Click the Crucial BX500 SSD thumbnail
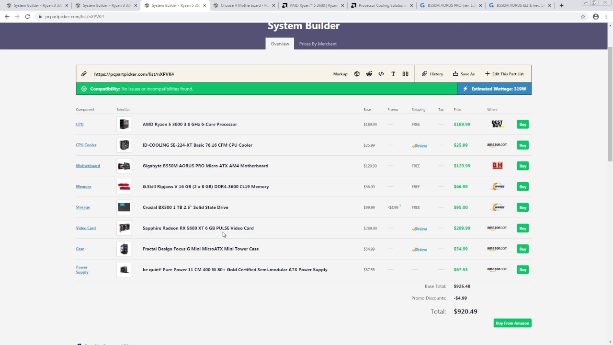Viewport: 613px width, 345px height. click(x=124, y=207)
